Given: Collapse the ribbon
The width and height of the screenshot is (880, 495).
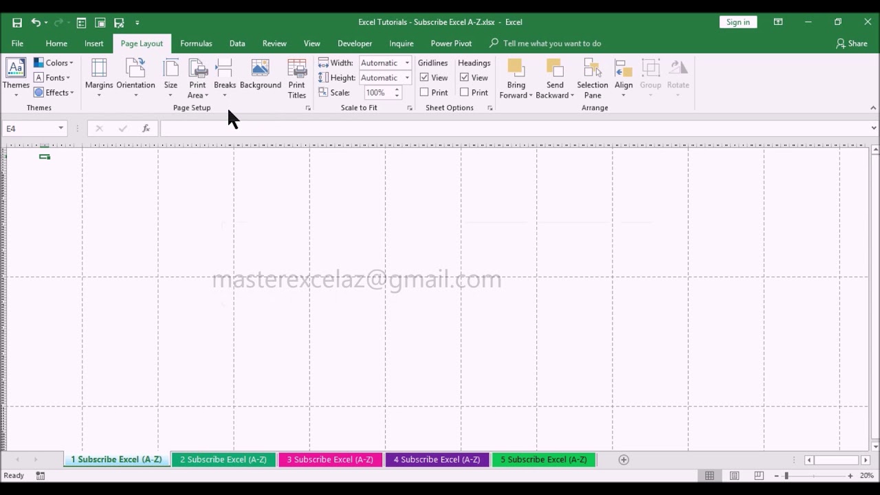Looking at the screenshot, I should point(873,108).
